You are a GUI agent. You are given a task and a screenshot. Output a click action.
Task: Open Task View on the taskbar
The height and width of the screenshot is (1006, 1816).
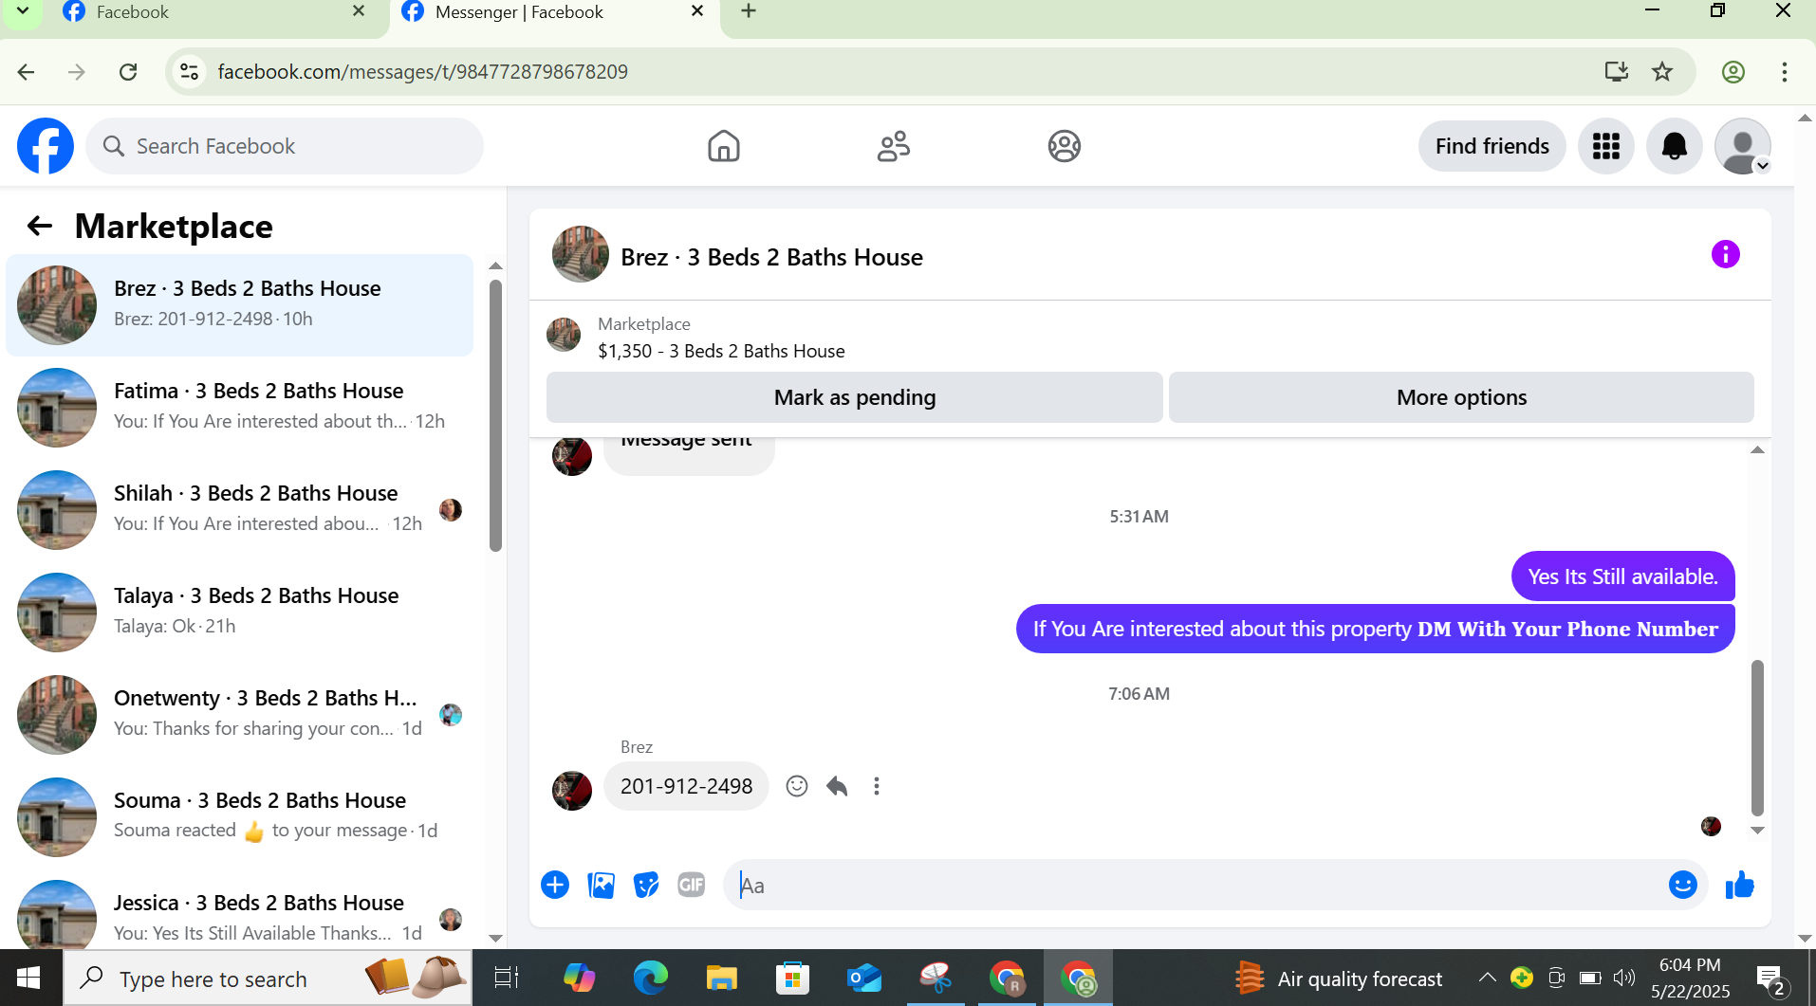tap(507, 978)
